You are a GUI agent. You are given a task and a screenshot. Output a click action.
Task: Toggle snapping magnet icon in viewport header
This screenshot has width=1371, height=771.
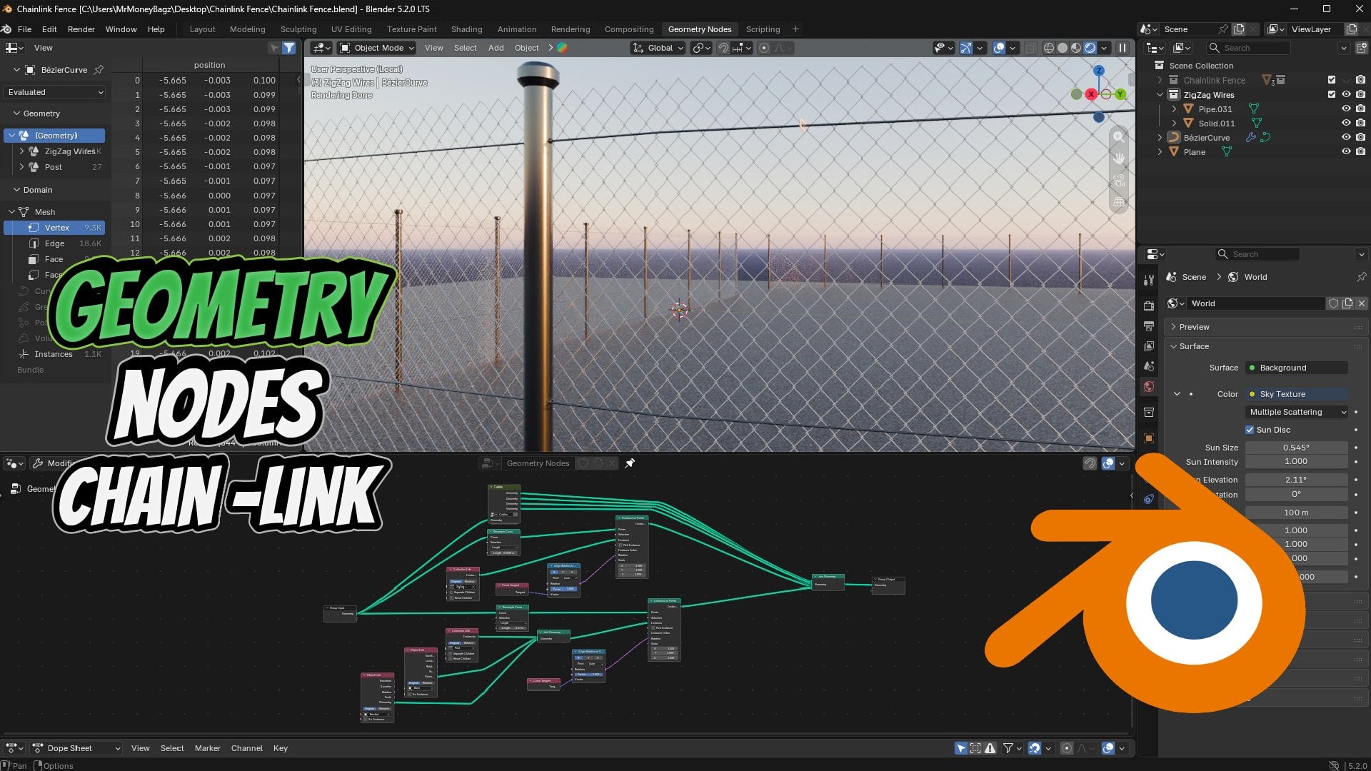[723, 48]
